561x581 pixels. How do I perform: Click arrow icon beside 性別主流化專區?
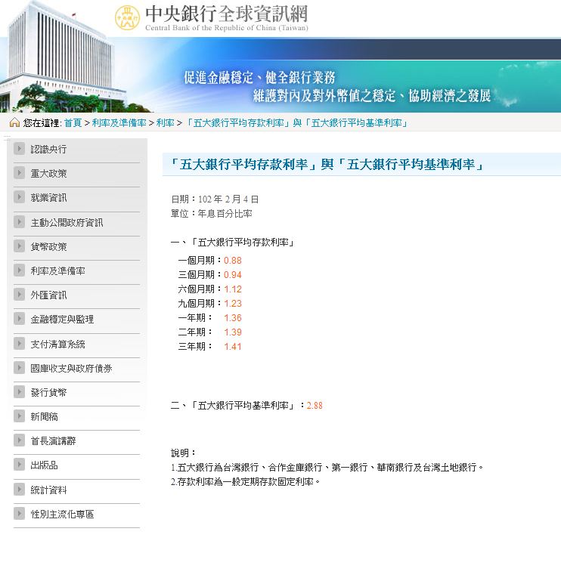19,514
